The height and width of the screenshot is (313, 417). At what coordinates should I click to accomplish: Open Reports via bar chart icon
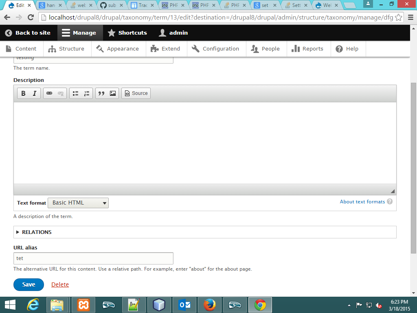point(308,48)
